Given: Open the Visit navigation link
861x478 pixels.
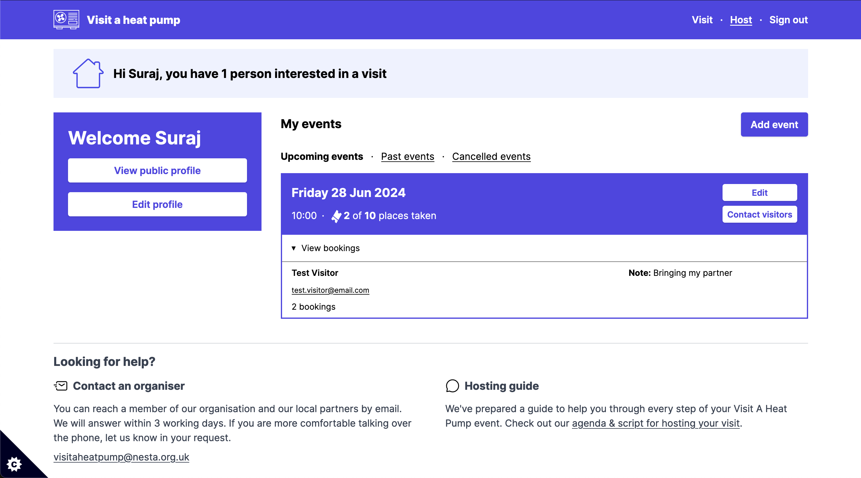Looking at the screenshot, I should click(x=702, y=20).
